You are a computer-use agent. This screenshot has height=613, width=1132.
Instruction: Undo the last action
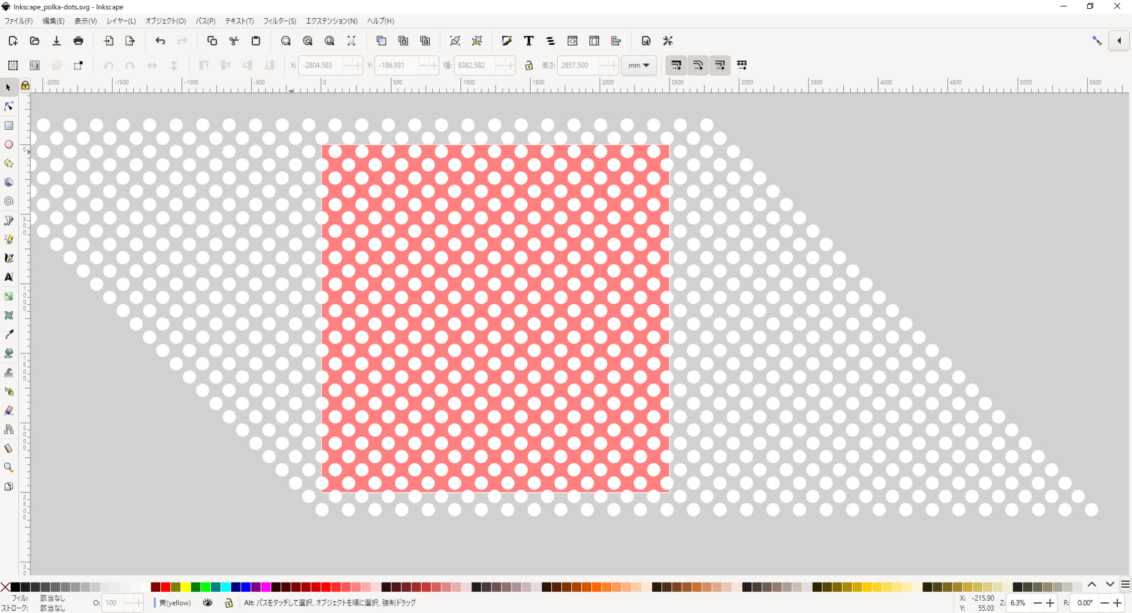160,41
